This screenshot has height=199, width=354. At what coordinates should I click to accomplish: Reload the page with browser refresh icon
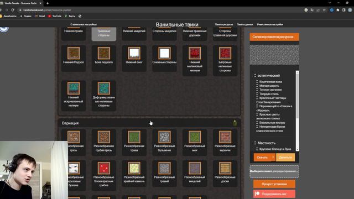(13, 10)
